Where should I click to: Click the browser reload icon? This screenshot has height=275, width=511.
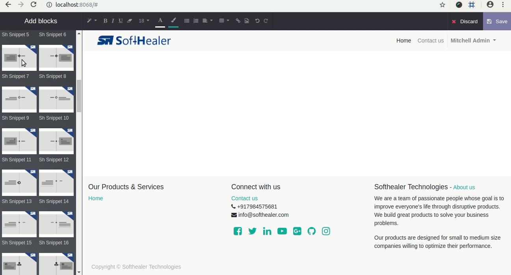point(33,5)
